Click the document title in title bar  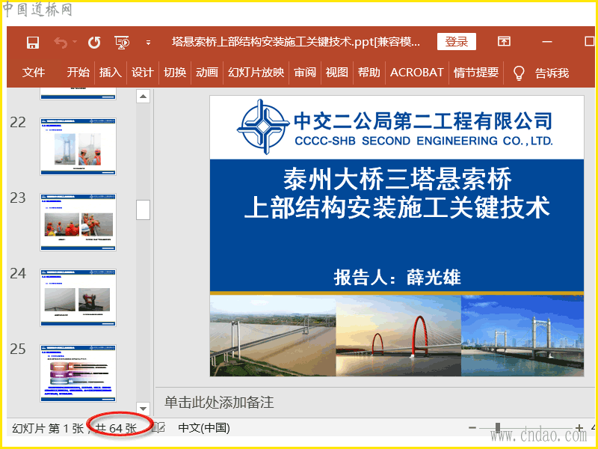click(296, 42)
